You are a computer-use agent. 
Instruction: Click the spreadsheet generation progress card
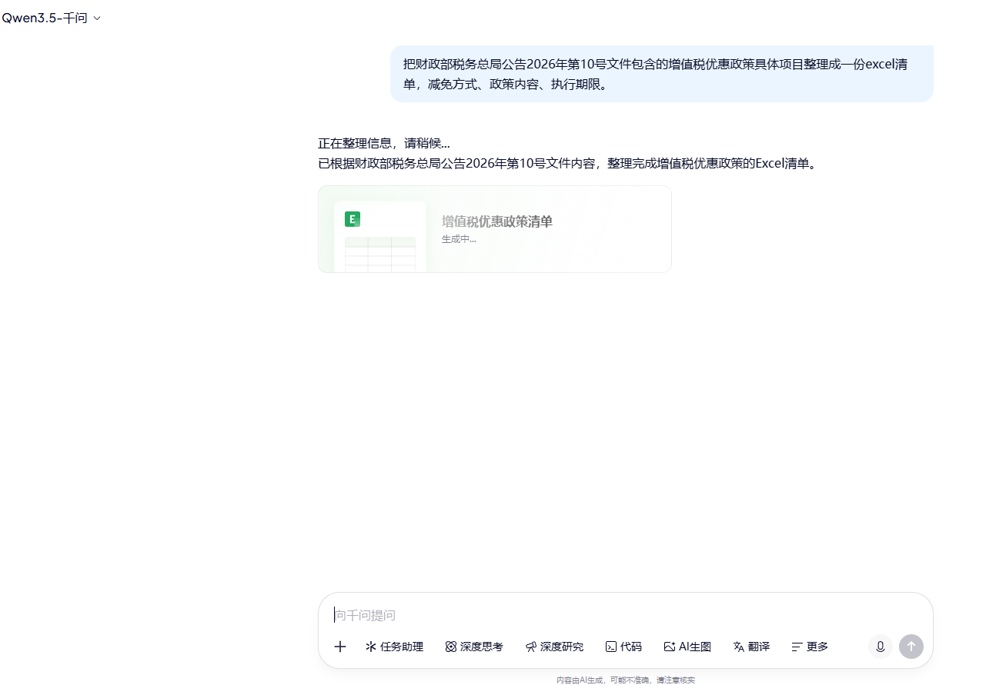pyautogui.click(x=494, y=228)
